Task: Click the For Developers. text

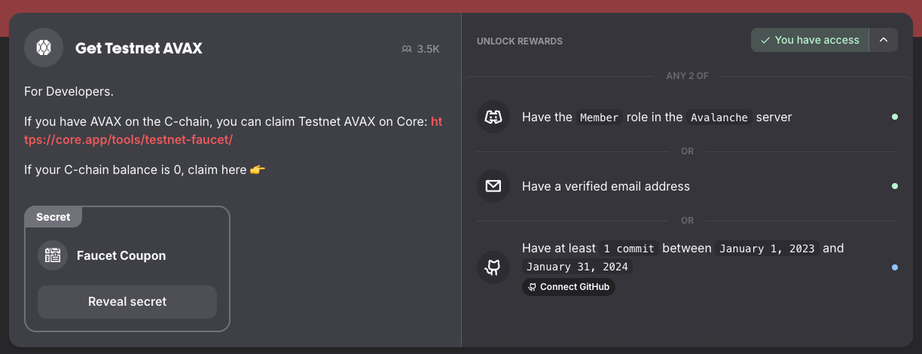Action: point(69,92)
